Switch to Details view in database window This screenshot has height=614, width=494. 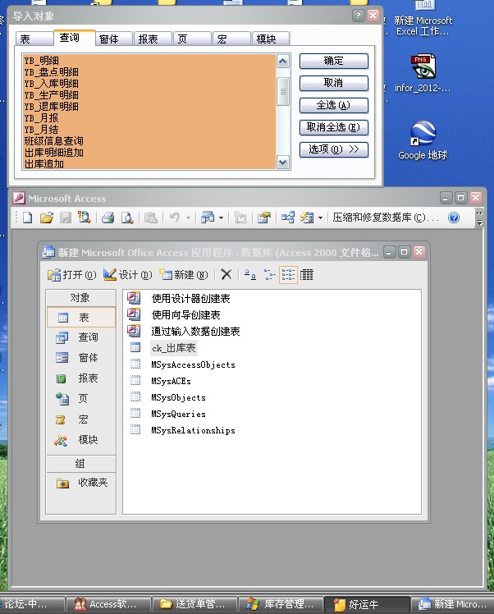click(307, 274)
